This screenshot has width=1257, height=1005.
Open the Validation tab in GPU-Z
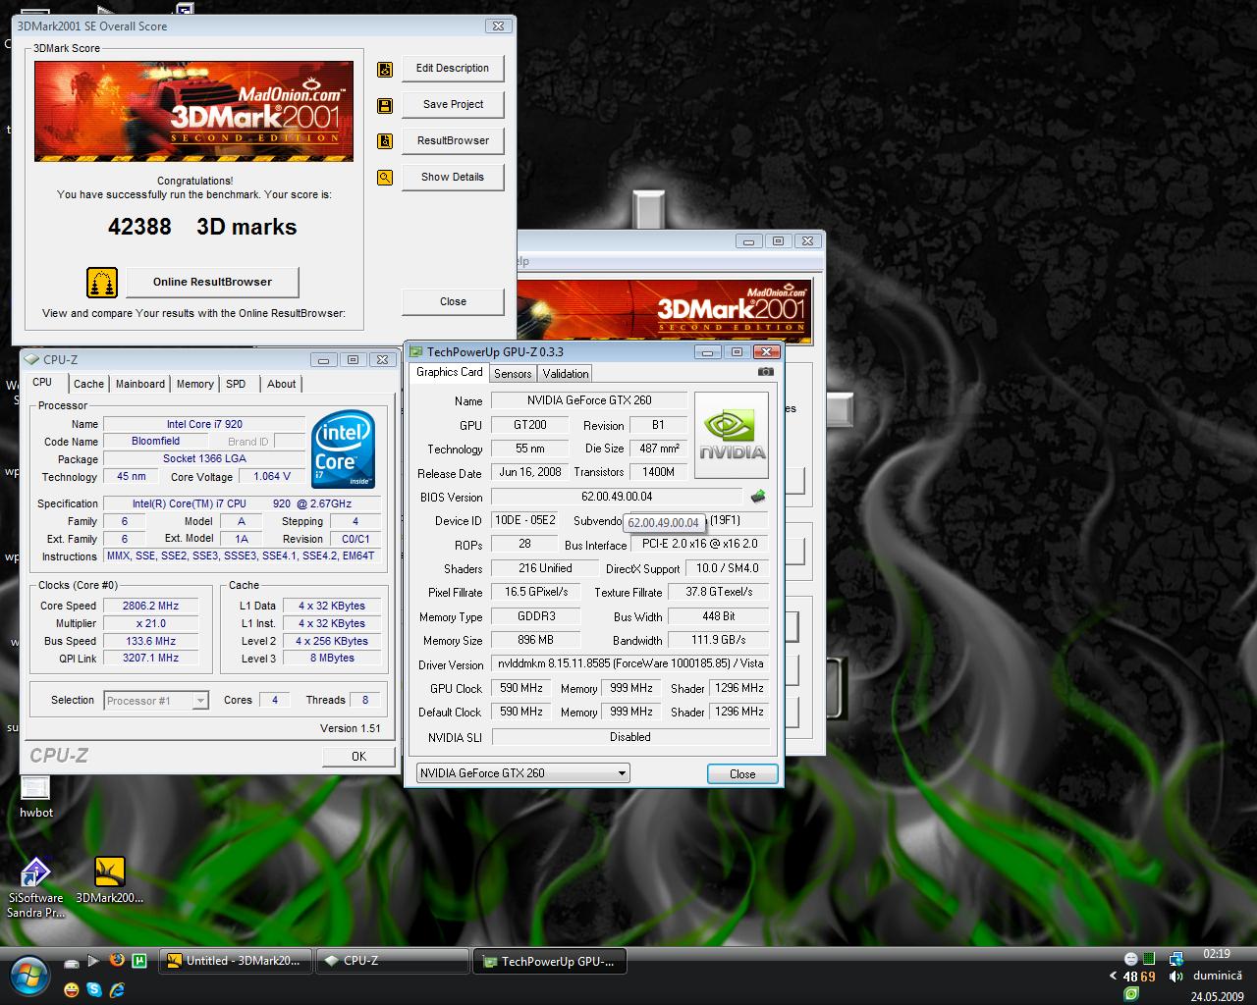point(566,374)
